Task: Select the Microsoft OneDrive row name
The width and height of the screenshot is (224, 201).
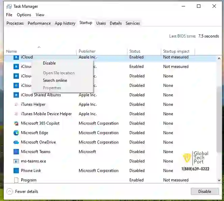Action: click(38, 142)
